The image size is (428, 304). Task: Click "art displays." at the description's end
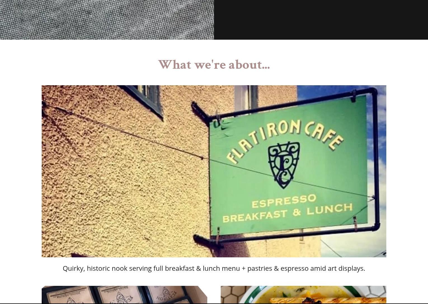(x=346, y=268)
